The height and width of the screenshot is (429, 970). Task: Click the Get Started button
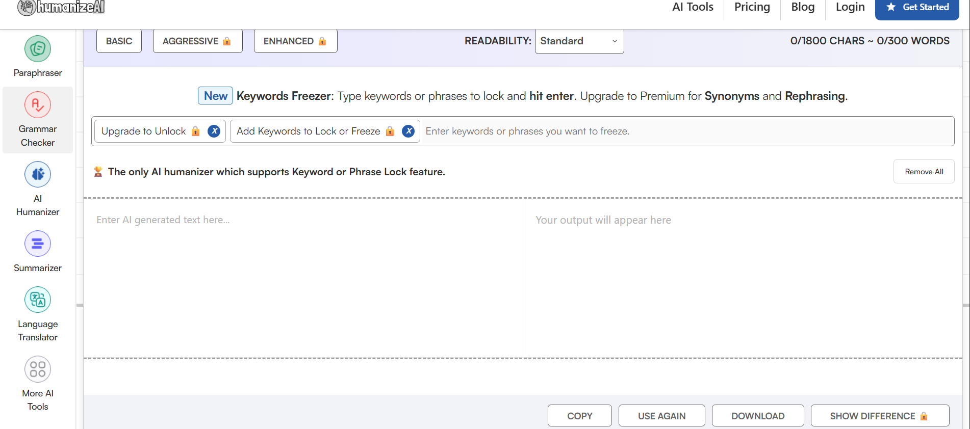point(917,8)
